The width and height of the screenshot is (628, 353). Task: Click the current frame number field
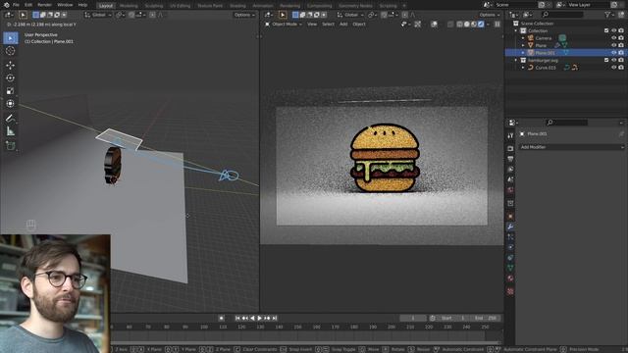point(413,318)
